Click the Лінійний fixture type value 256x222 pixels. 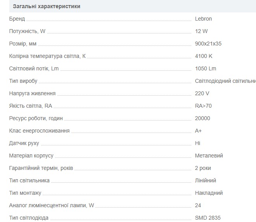[206, 180]
